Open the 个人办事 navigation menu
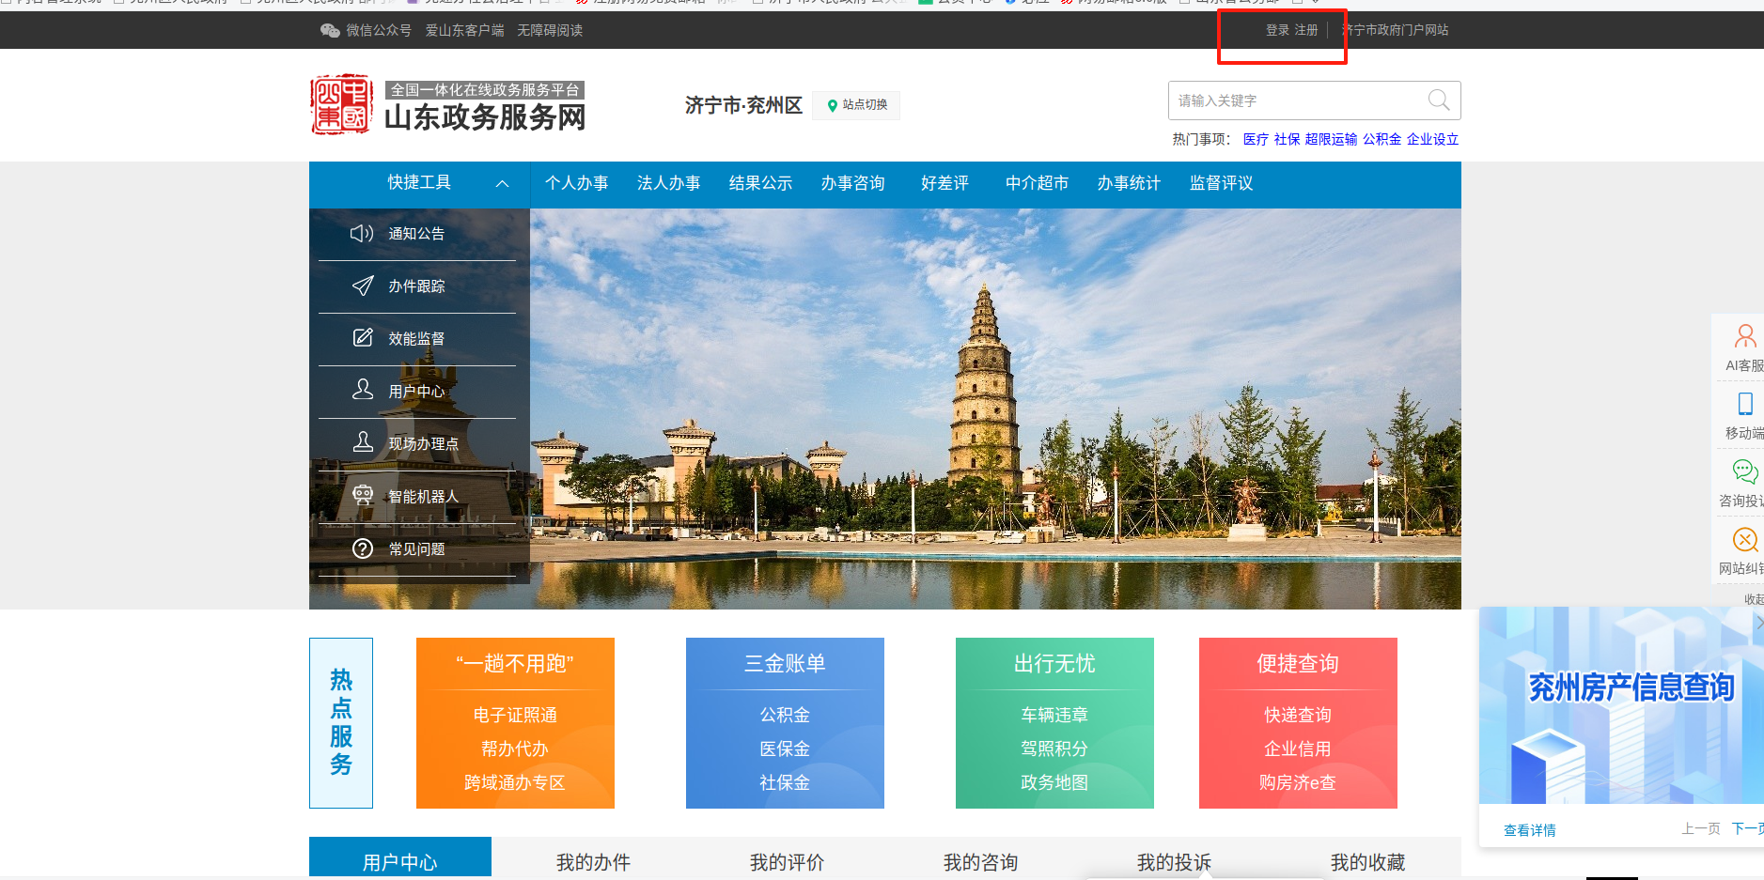1764x880 pixels. (x=576, y=183)
